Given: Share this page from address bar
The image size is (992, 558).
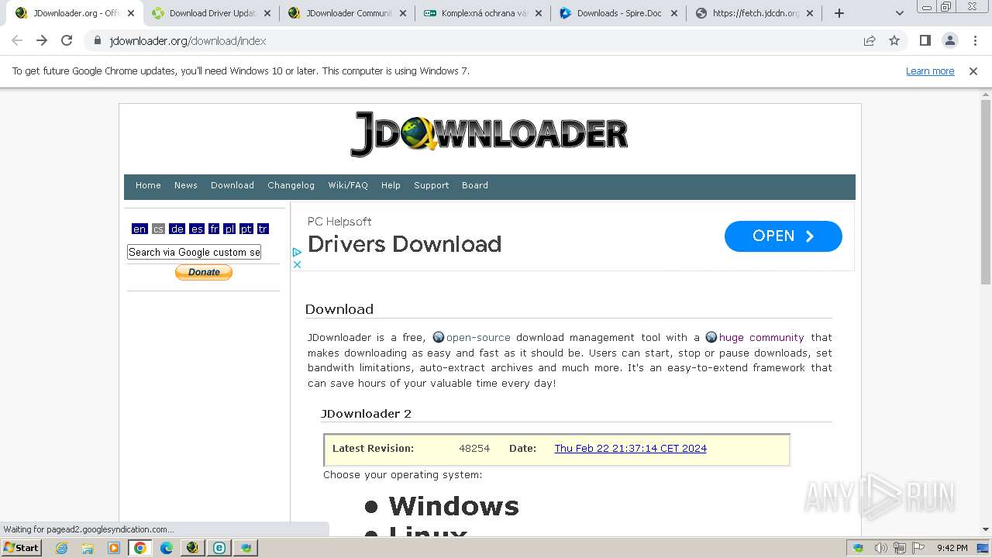Looking at the screenshot, I should [x=870, y=40].
